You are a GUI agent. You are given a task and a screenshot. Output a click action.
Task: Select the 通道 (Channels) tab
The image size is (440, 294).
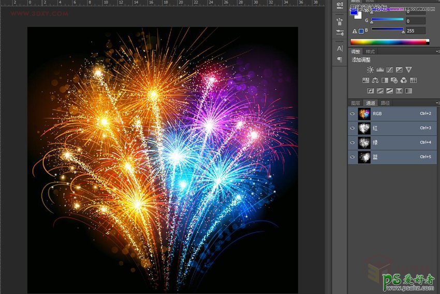pyautogui.click(x=371, y=103)
